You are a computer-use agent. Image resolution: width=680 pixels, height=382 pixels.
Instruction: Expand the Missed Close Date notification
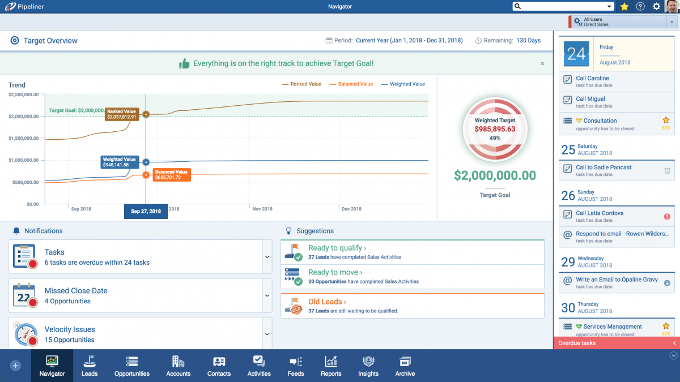266,295
